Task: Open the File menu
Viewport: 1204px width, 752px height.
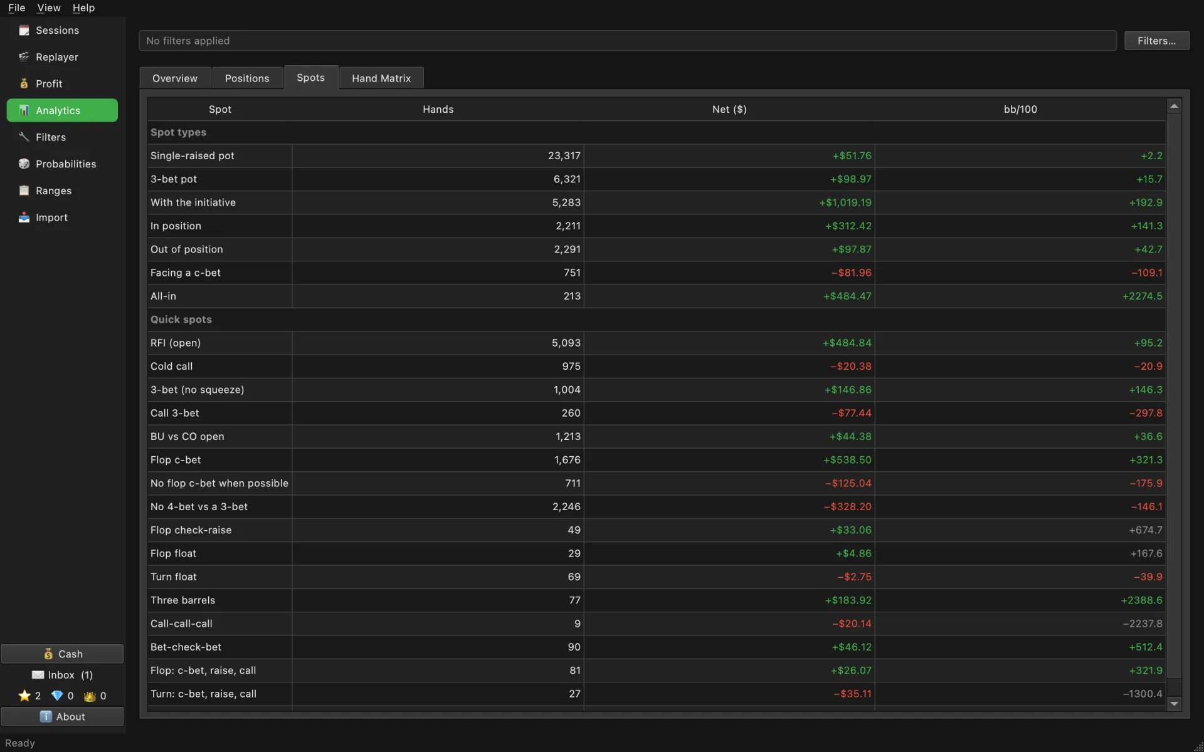Action: click(x=16, y=8)
